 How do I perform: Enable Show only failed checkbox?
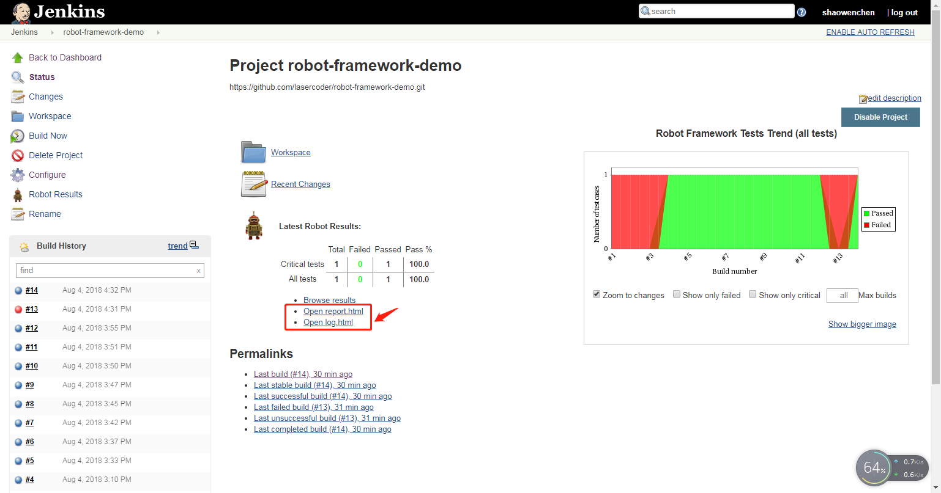(x=677, y=294)
